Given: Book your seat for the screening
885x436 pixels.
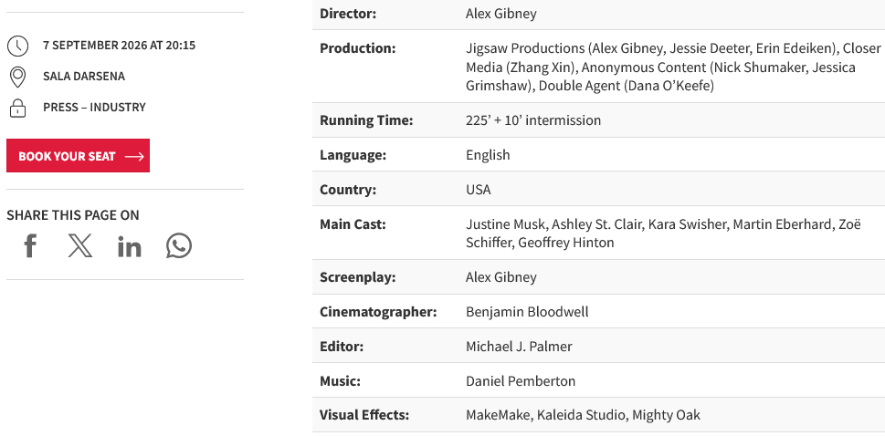Looking at the screenshot, I should coord(78,156).
